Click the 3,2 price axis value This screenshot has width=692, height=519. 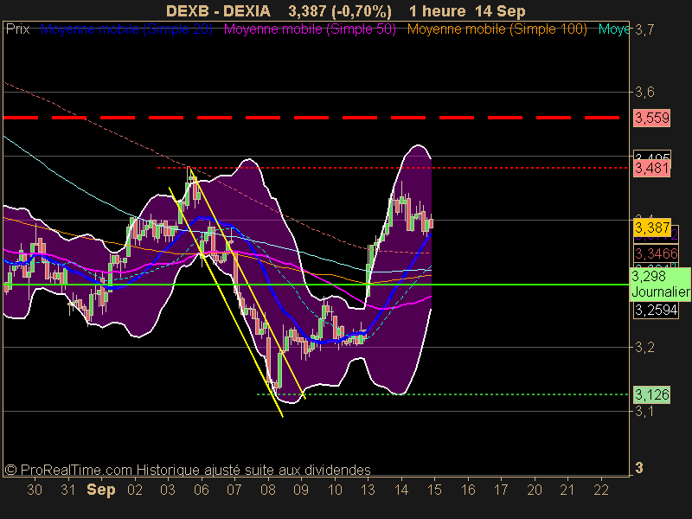pyautogui.click(x=644, y=348)
